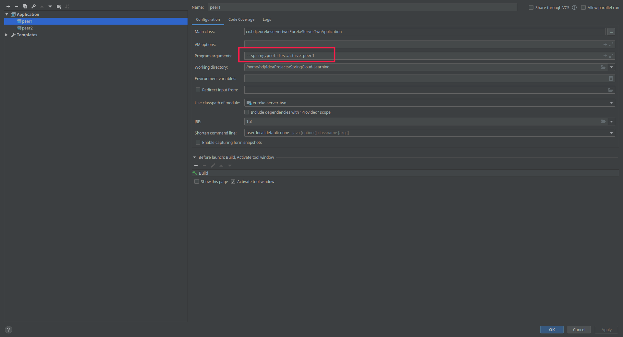The height and width of the screenshot is (337, 623).
Task: Enable capturing form snapshots
Action: [x=198, y=142]
